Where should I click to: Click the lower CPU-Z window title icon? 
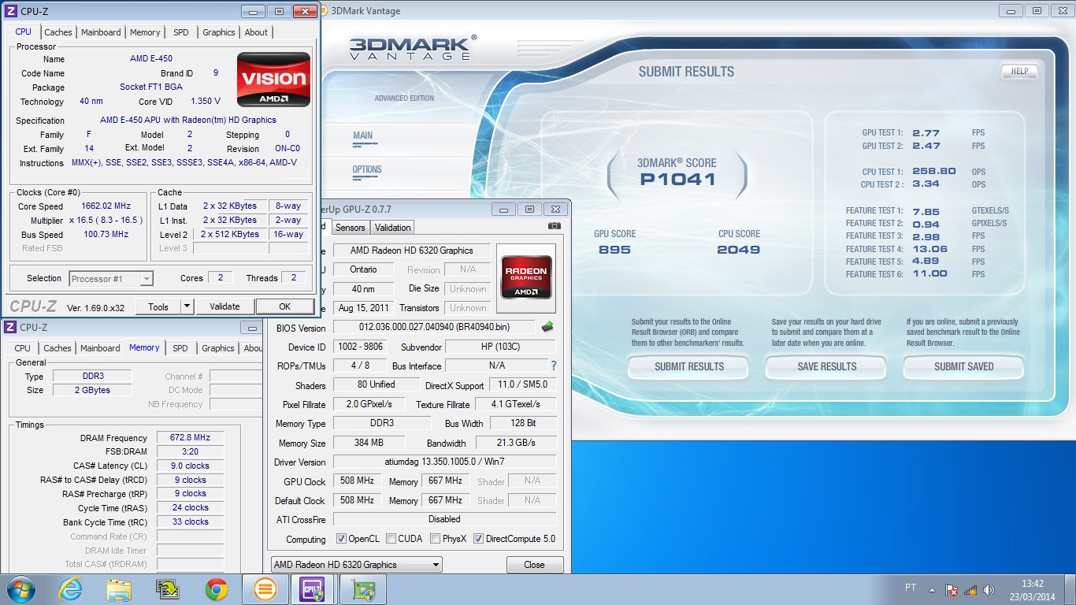pyautogui.click(x=10, y=327)
